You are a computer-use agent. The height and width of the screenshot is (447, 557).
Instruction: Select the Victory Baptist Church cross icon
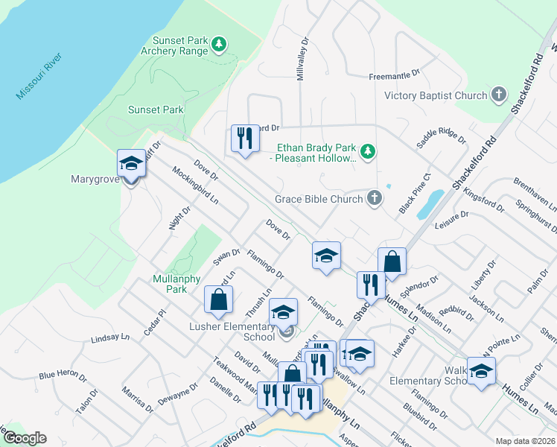pyautogui.click(x=499, y=95)
